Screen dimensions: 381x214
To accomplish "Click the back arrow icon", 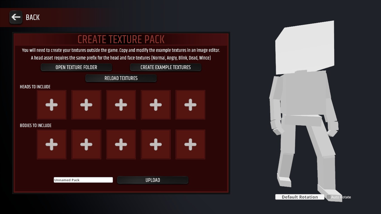I will tap(16, 17).
